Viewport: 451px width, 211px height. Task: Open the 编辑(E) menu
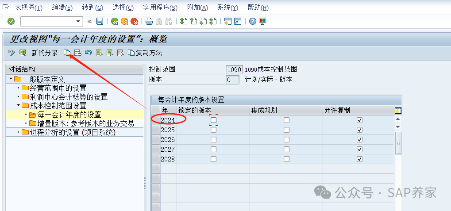click(x=62, y=8)
